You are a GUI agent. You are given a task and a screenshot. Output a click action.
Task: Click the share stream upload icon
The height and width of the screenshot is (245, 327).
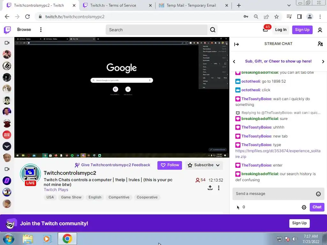210,188
